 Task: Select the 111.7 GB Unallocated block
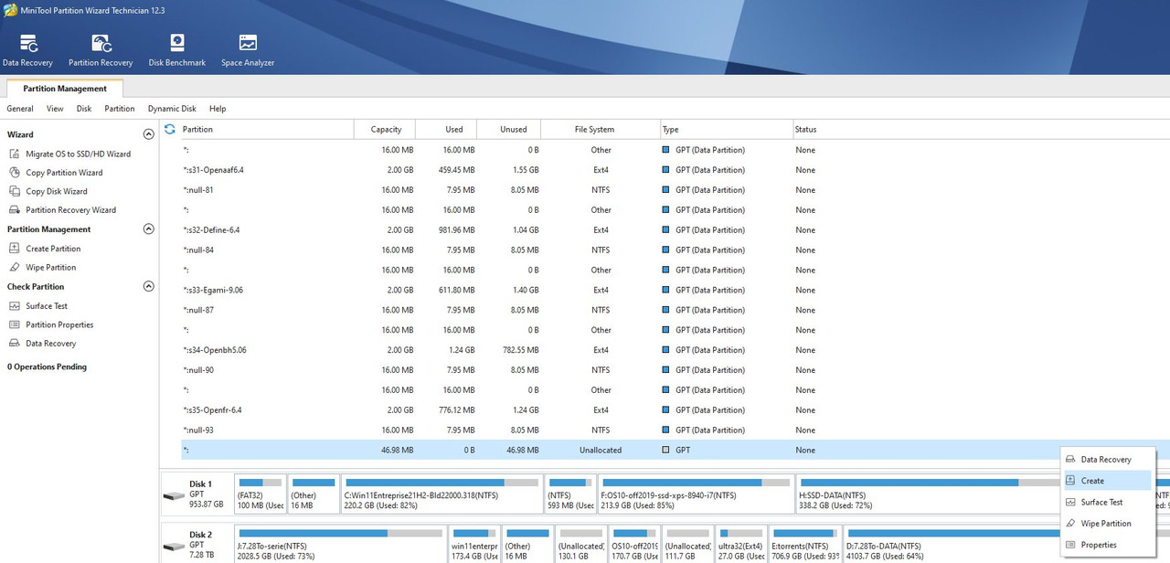688,545
